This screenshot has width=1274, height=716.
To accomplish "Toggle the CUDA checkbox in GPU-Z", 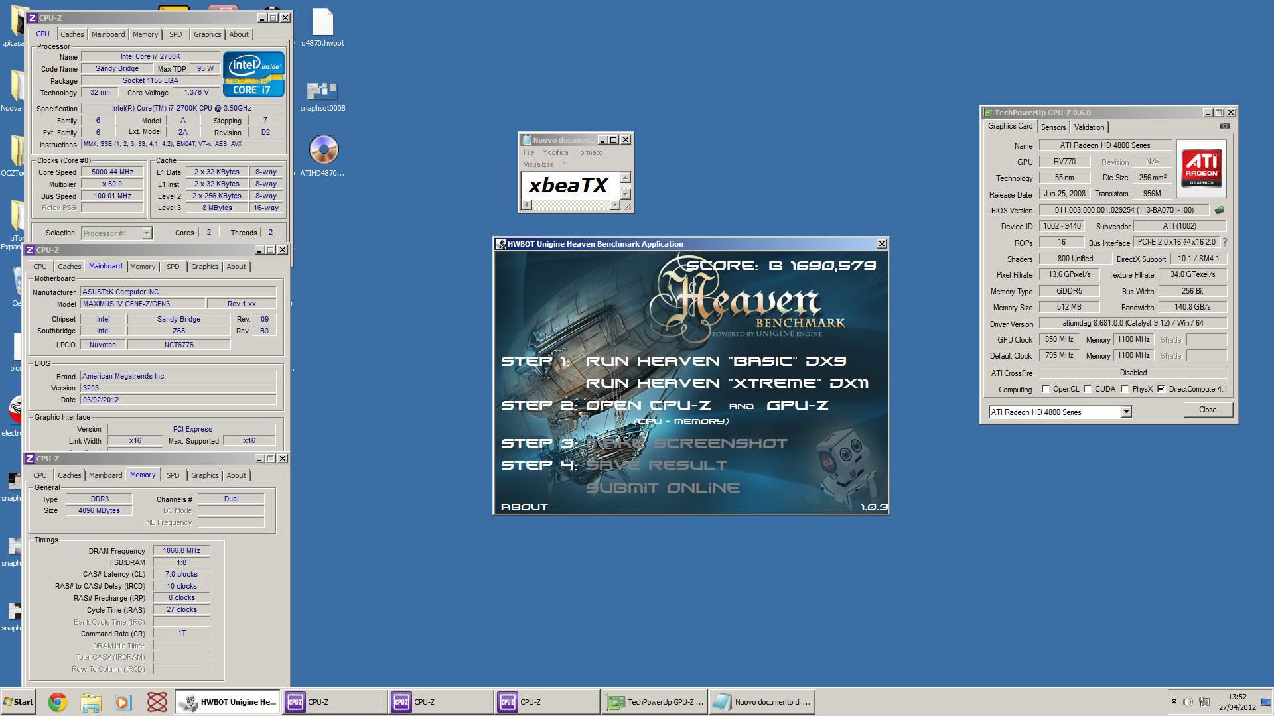I will point(1088,389).
